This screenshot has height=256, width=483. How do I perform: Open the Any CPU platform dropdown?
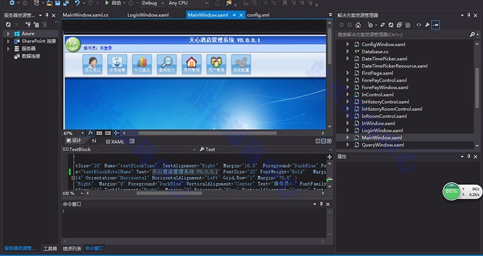click(188, 3)
